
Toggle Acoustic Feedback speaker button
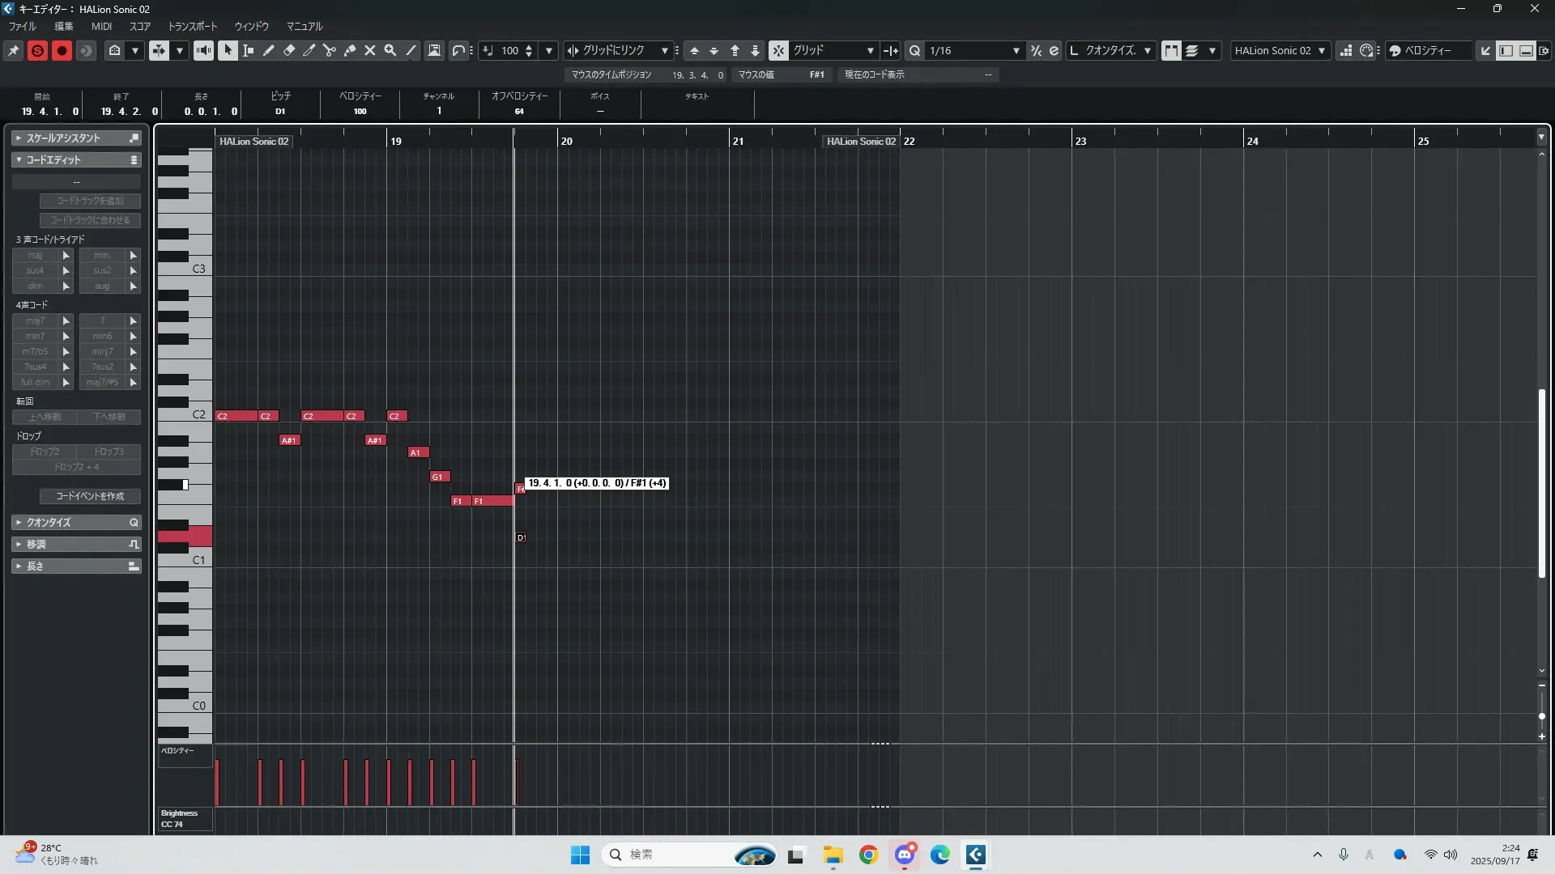[x=203, y=50]
